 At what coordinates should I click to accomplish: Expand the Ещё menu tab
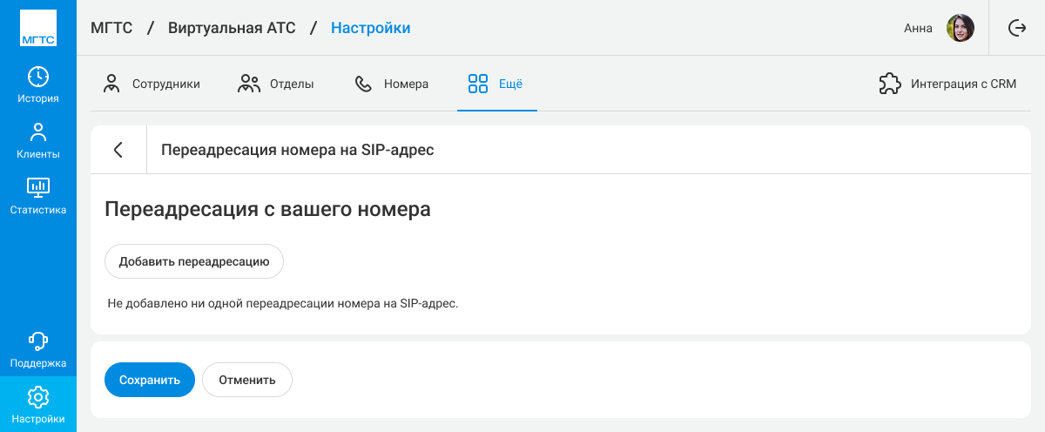[x=496, y=84]
